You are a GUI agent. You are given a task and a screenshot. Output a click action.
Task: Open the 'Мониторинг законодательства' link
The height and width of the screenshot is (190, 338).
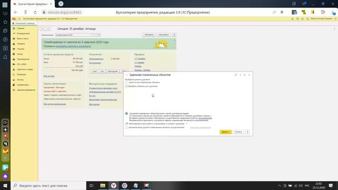click(x=103, y=100)
